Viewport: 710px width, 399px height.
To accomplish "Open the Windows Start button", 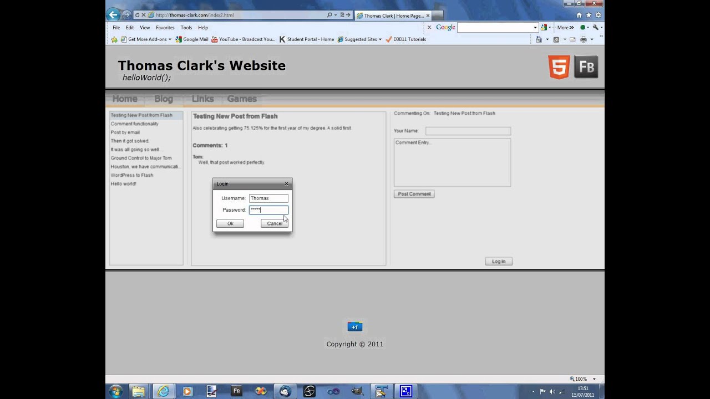I will 116,391.
